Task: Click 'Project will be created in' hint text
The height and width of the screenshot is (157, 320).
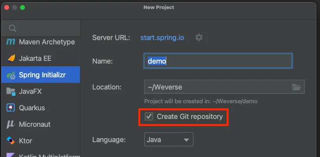Action: [201, 101]
